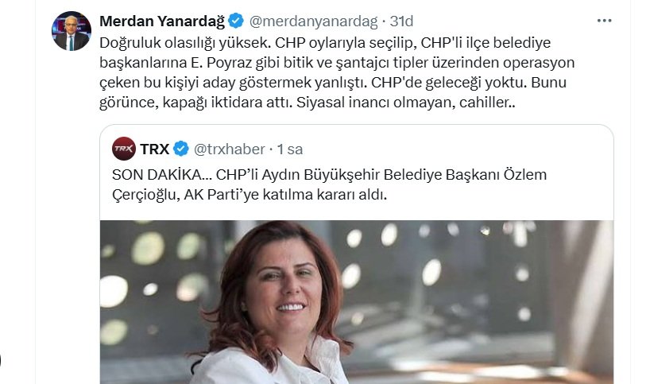Screen dimensions: 646x384
Task: Click the TRX display name in quoted tweet
Action: 154,149
